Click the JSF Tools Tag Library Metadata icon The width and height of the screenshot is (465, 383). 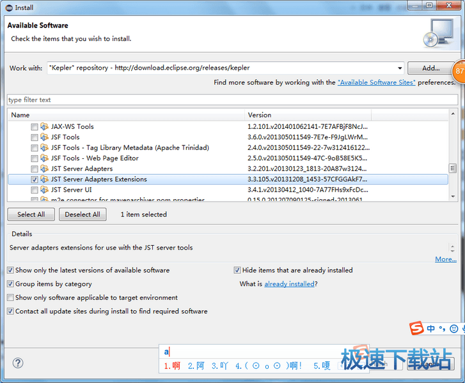[44, 147]
